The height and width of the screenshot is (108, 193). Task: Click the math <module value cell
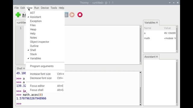pos(170,38)
